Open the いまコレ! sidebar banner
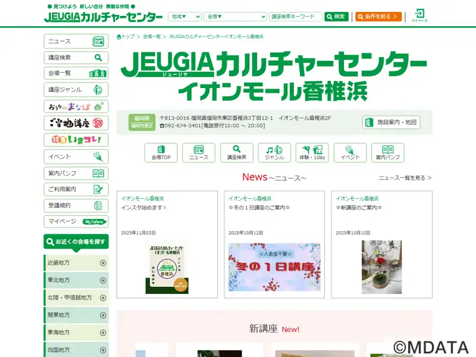The image size is (476, 357). tap(76, 140)
